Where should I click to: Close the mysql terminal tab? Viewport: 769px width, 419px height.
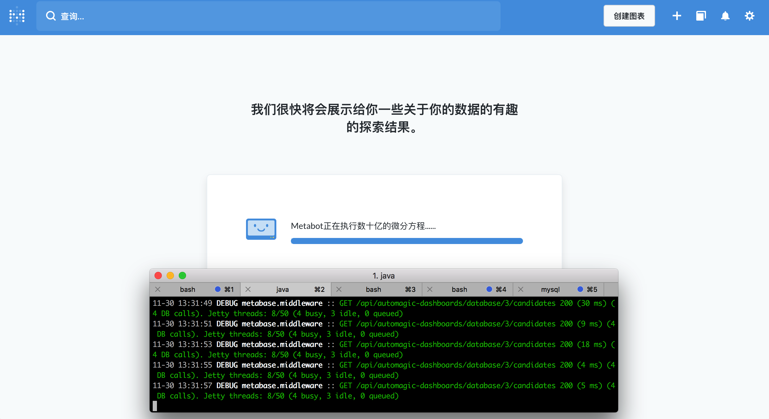521,289
